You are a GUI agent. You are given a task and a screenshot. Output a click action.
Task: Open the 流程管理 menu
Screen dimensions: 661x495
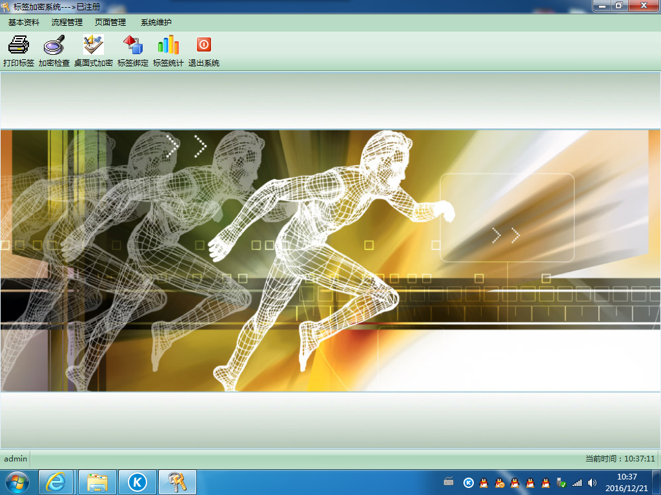click(x=67, y=23)
